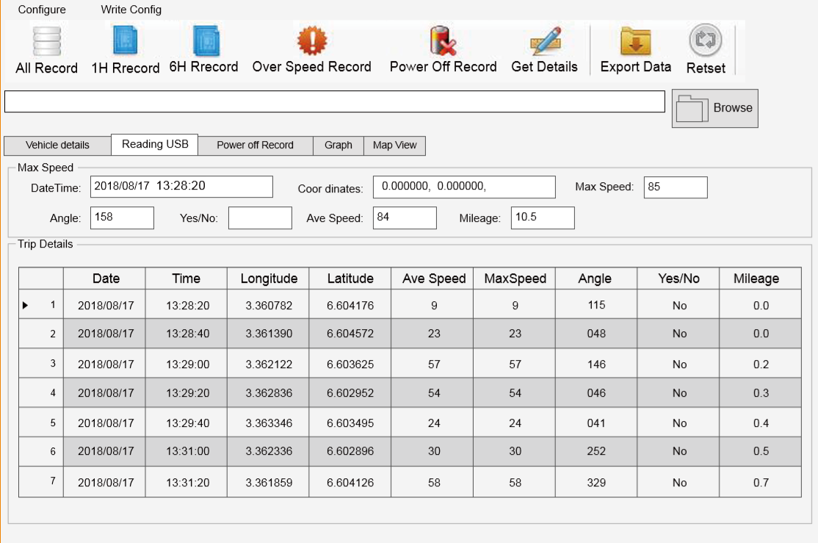This screenshot has width=818, height=543.
Task: Click the DateTime field showing 2018/08/17 13:28:20
Action: point(181,187)
